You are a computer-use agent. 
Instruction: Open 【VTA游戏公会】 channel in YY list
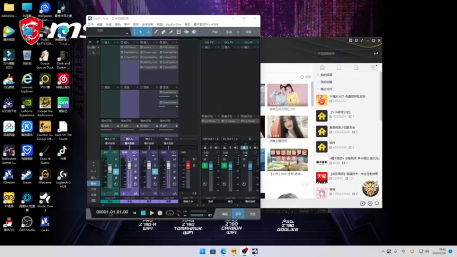click(x=348, y=114)
